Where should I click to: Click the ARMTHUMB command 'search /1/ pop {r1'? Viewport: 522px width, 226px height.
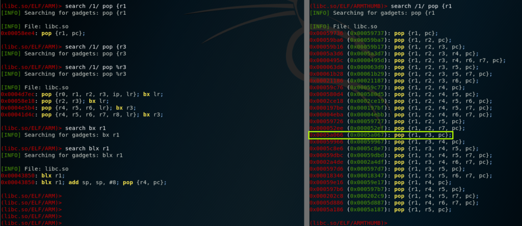[x=421, y=6]
